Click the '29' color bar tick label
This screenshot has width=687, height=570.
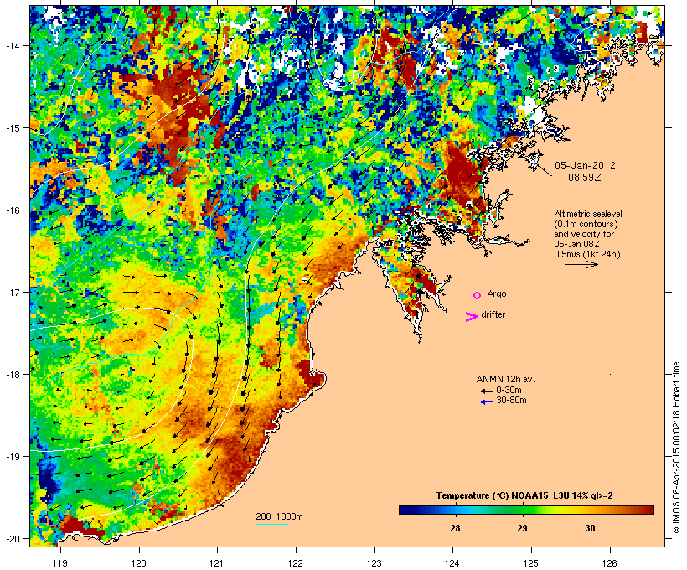click(x=522, y=528)
